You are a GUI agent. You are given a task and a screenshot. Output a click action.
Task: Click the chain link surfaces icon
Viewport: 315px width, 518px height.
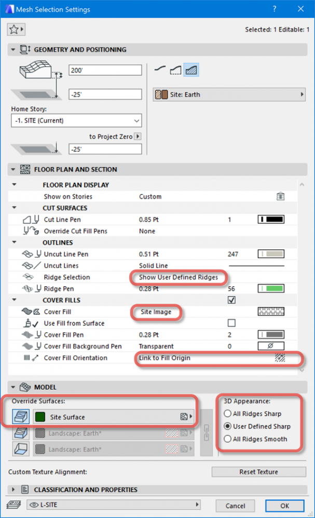pyautogui.click(x=207, y=432)
